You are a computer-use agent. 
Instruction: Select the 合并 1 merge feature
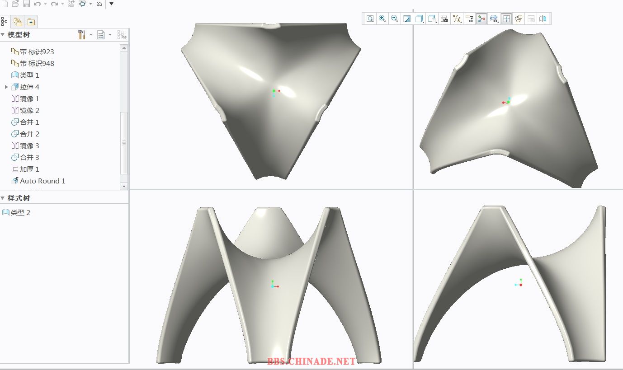pyautogui.click(x=25, y=122)
